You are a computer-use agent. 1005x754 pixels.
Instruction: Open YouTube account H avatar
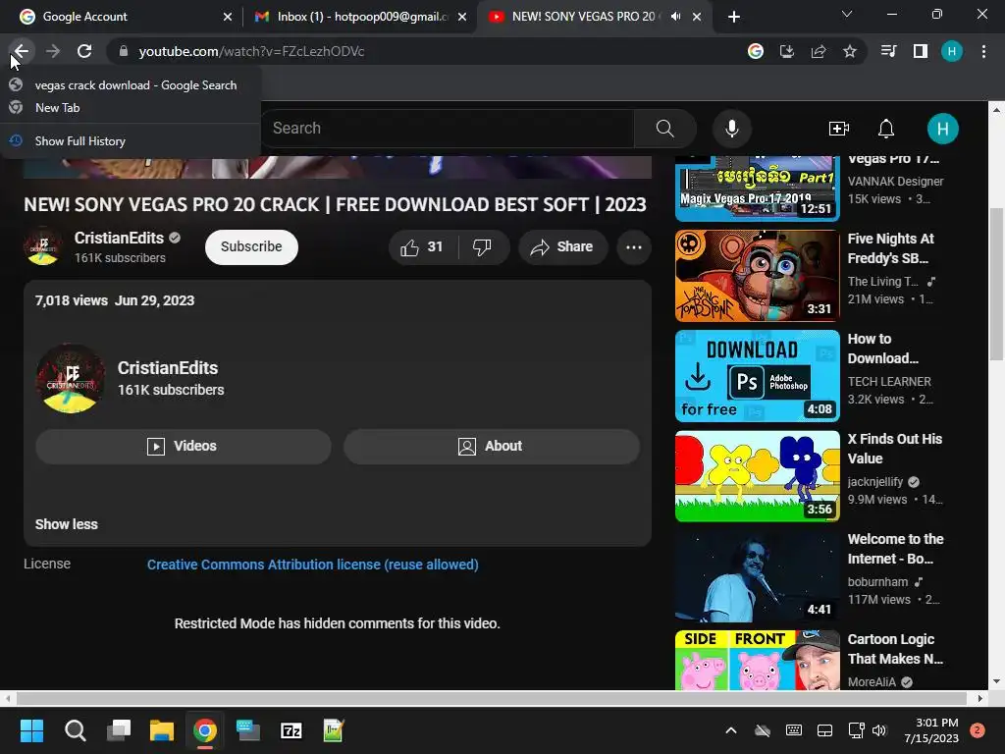[943, 129]
